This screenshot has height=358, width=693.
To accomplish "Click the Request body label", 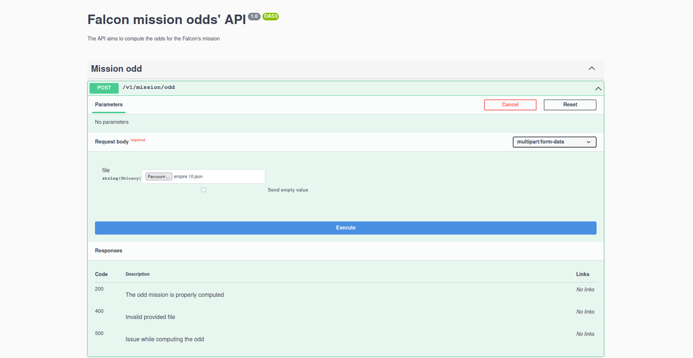I will point(112,142).
